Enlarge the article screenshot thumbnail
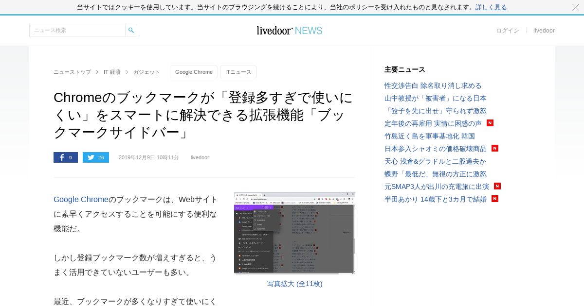Image resolution: width=584 pixels, height=306 pixels. click(x=294, y=233)
